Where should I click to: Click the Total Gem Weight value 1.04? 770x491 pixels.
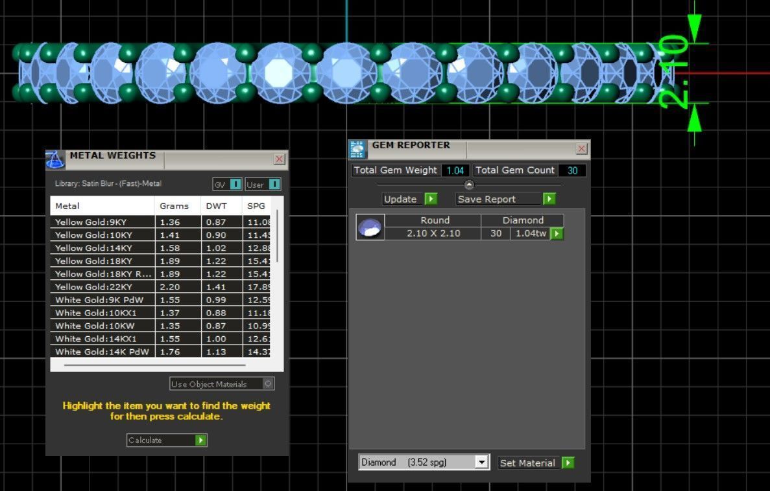[x=455, y=170]
